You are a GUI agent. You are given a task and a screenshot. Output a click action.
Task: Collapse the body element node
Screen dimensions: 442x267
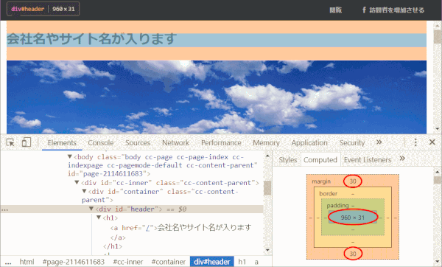tap(70, 156)
